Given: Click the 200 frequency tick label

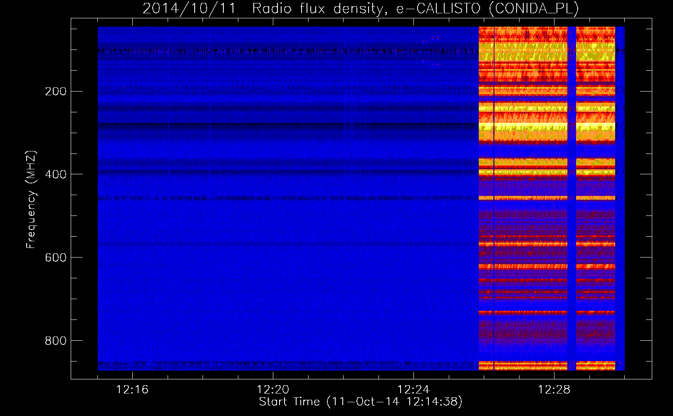Looking at the screenshot, I should (56, 91).
